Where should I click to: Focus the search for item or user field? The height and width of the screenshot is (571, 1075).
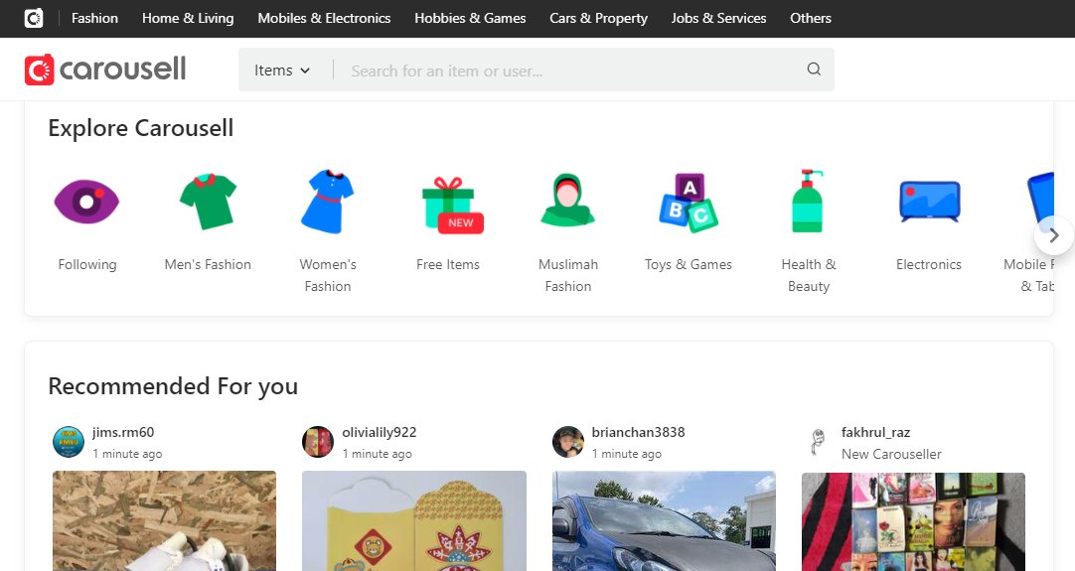click(x=571, y=71)
